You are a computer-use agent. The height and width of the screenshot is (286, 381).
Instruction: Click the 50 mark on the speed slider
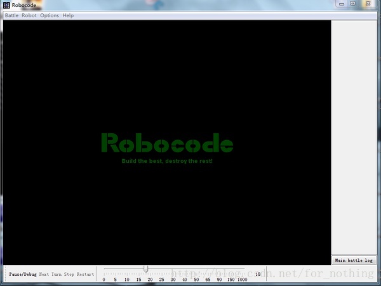(196, 280)
